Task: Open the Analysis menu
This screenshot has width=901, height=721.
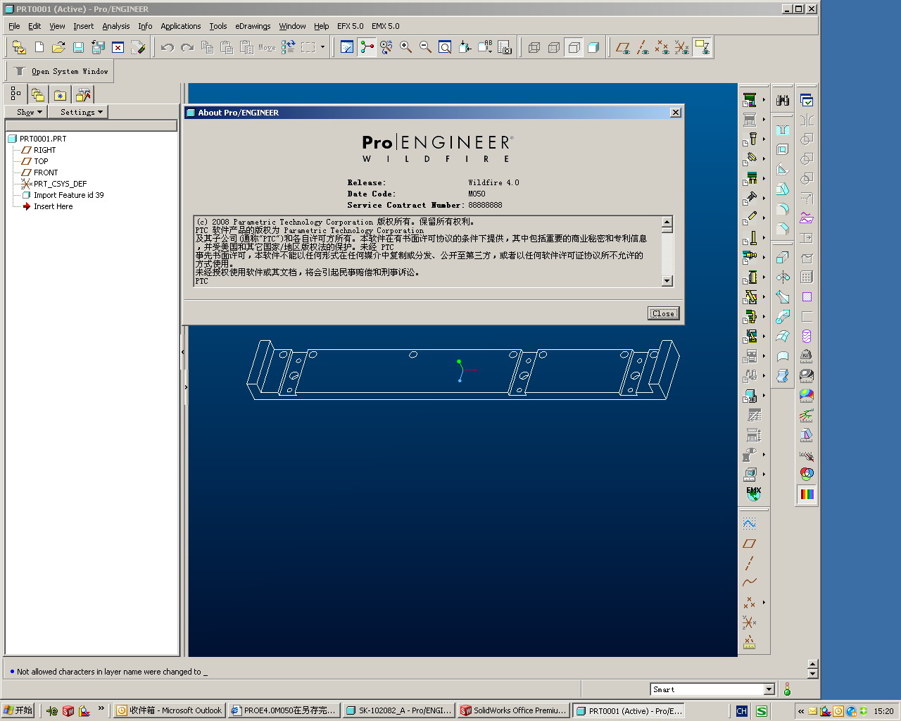Action: 115,26
